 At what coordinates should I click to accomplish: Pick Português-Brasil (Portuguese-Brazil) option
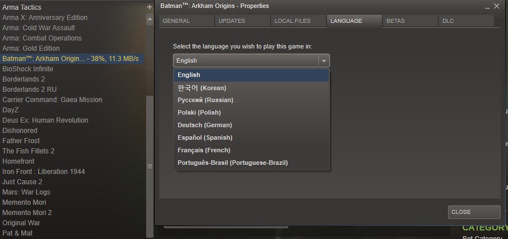coord(232,163)
